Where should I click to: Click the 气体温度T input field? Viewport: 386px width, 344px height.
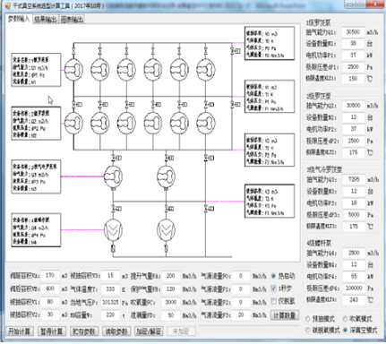[110, 288]
